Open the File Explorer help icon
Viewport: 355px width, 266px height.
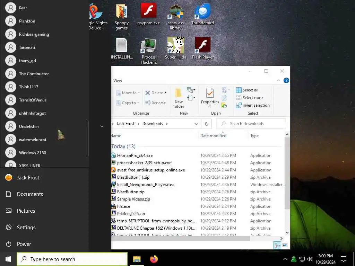coord(286,80)
